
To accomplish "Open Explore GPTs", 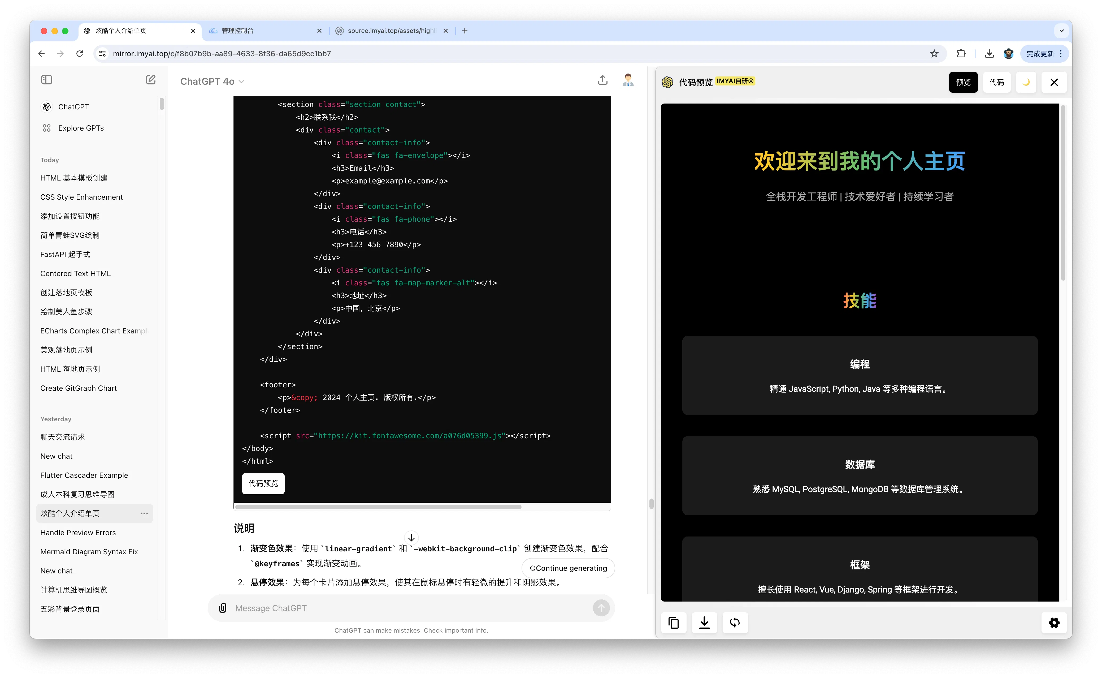I will click(x=94, y=128).
